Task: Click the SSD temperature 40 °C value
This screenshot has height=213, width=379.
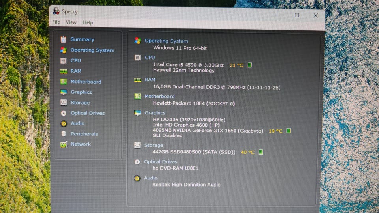Action: (x=248, y=152)
